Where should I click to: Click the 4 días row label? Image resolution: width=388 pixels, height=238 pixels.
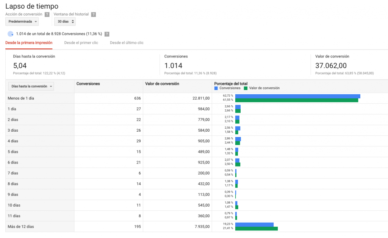(x=13, y=141)
